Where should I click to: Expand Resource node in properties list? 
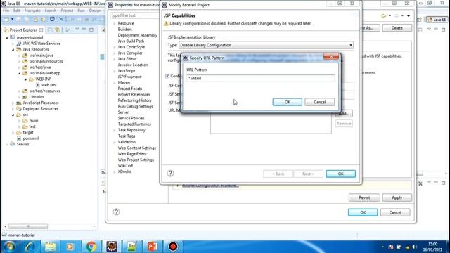pyautogui.click(x=115, y=23)
